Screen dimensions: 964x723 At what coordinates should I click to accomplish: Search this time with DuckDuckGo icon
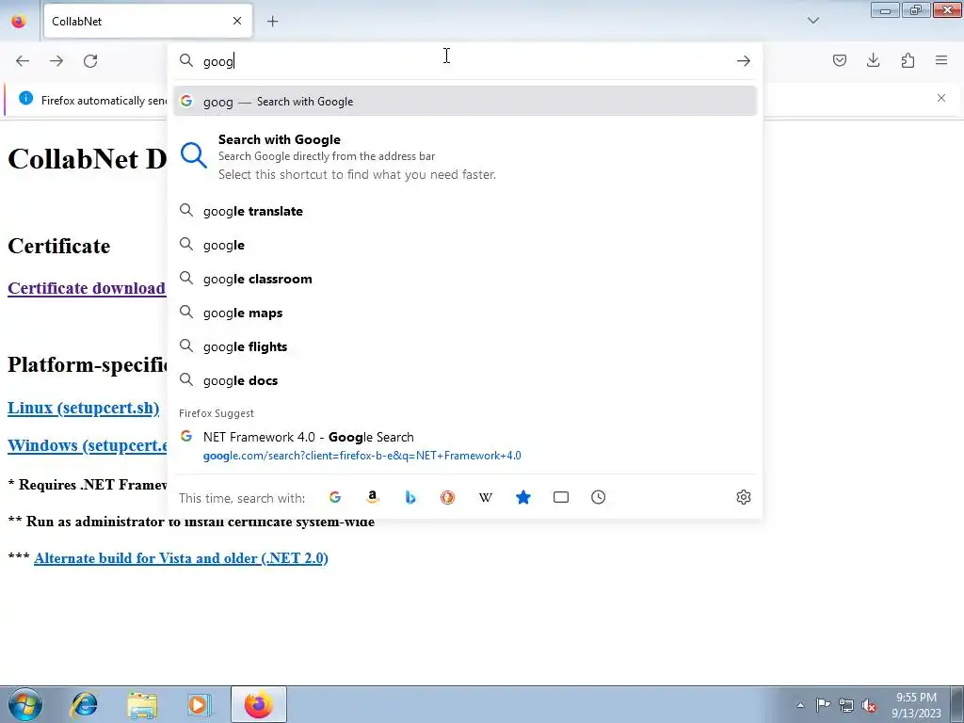[447, 497]
